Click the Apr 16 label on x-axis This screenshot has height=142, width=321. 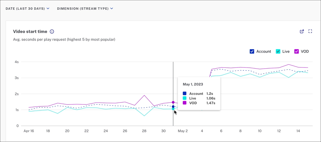click(29, 131)
